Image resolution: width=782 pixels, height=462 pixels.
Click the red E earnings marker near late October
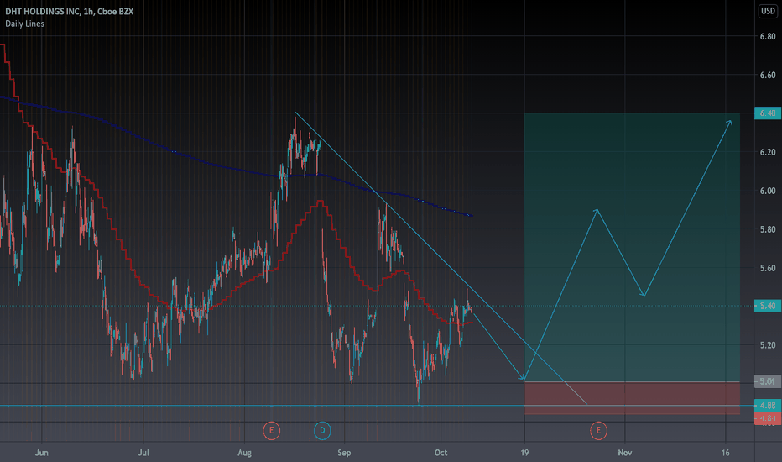[x=598, y=431]
